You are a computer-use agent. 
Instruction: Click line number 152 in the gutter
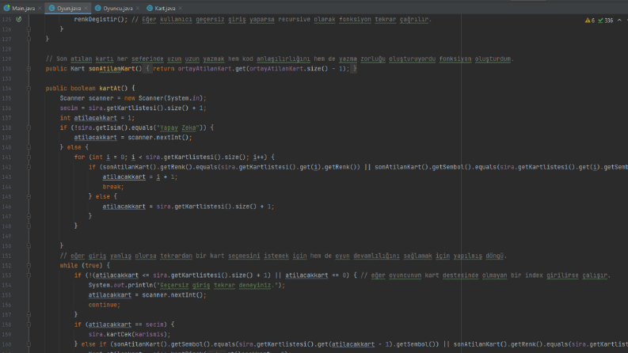tap(6, 265)
